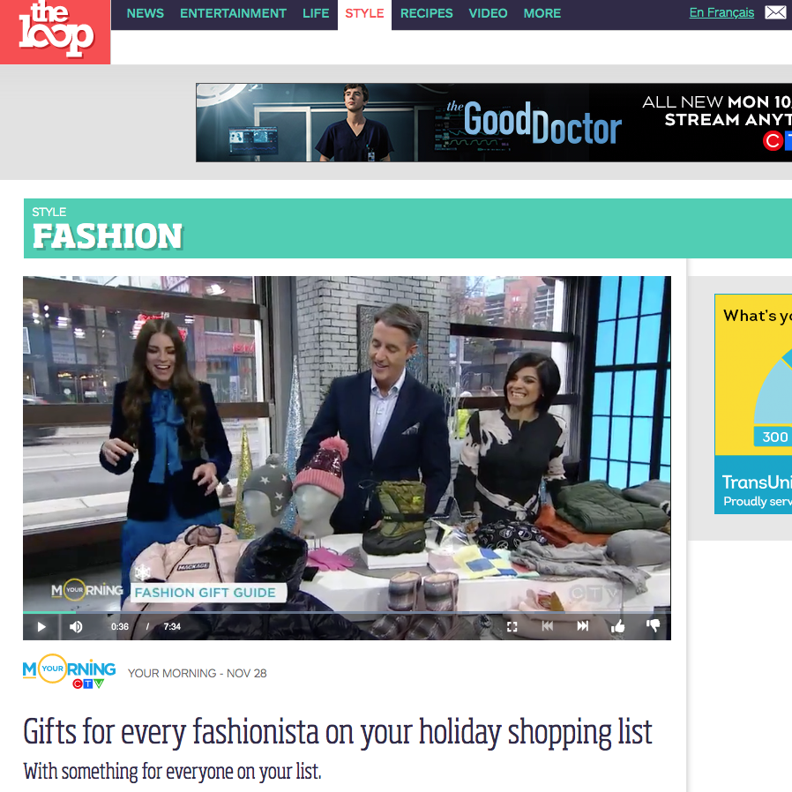Enter fullscreen mode for the video
The height and width of the screenshot is (792, 792).
[x=512, y=627]
